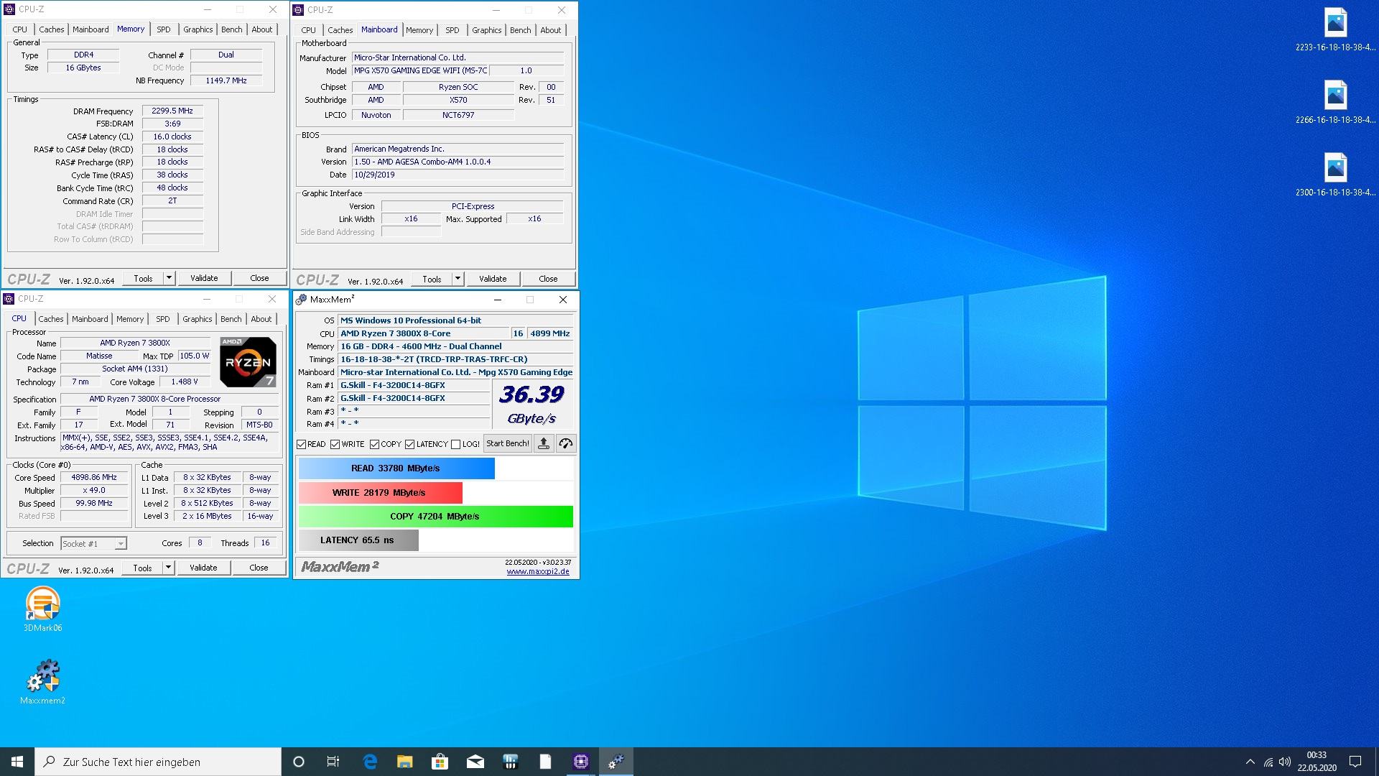Open the Mail app from the taskbar

(x=475, y=762)
